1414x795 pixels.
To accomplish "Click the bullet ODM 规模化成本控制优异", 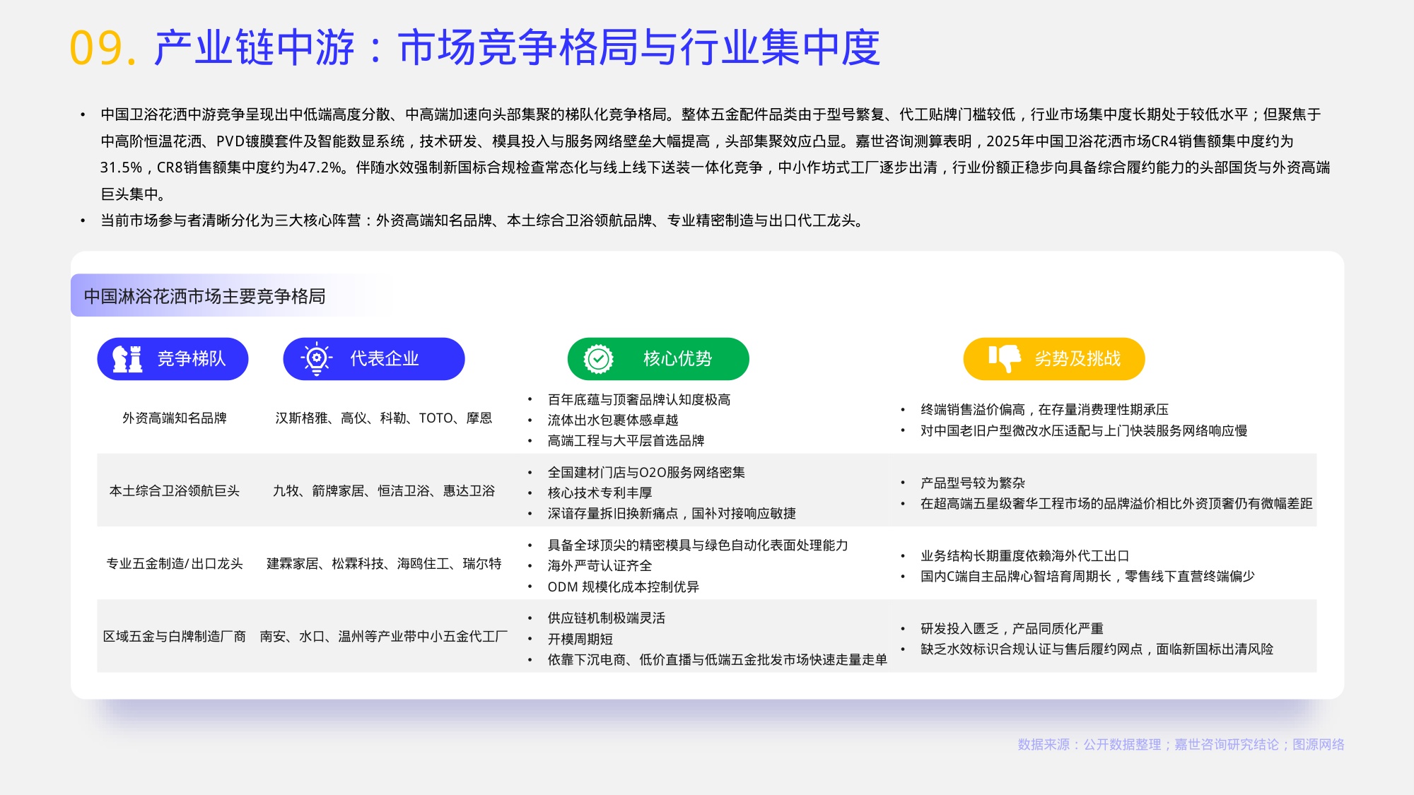I will tap(624, 587).
